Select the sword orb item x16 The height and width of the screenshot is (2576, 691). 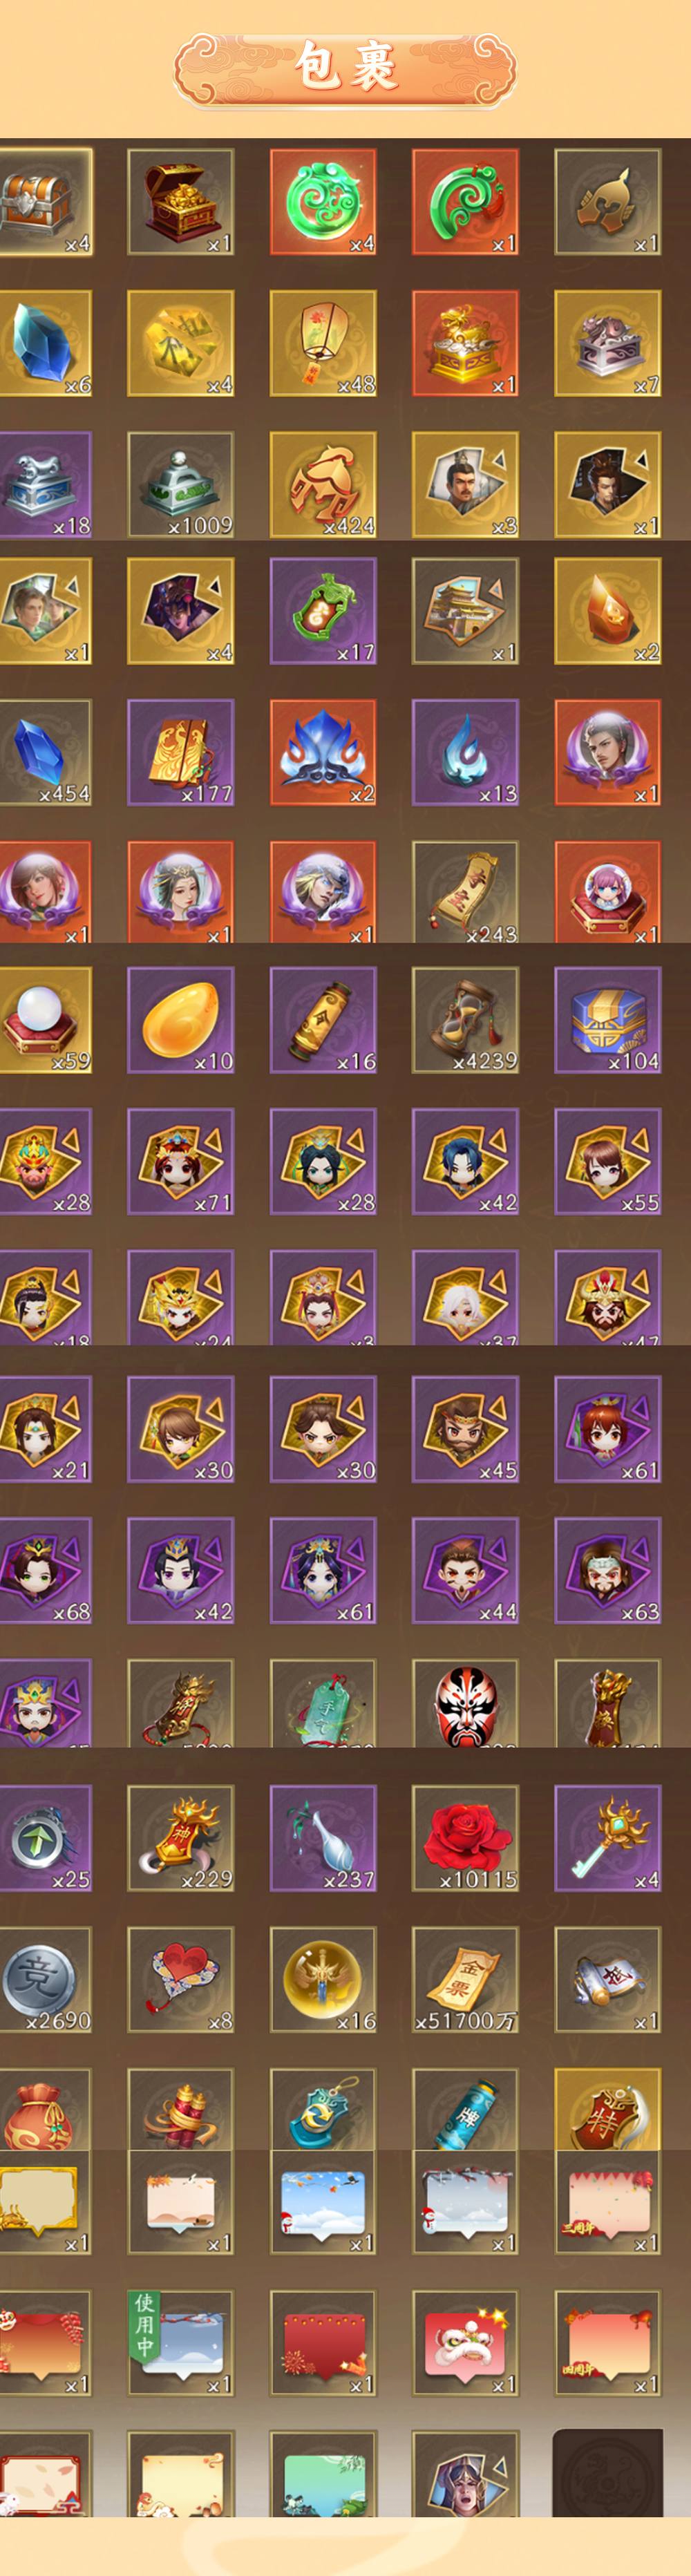click(323, 1980)
